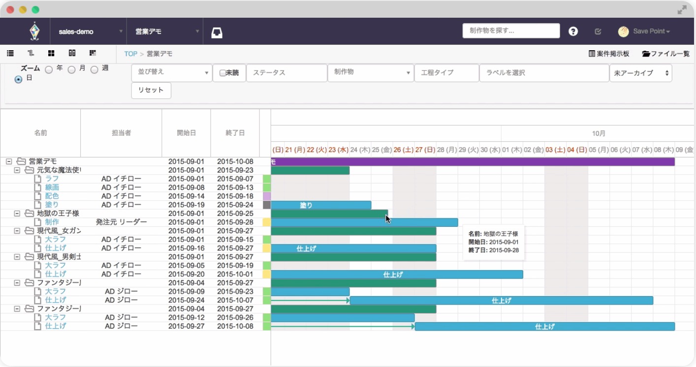Switch to the hierarchy tree view icon
This screenshot has width=696, height=367.
click(31, 54)
